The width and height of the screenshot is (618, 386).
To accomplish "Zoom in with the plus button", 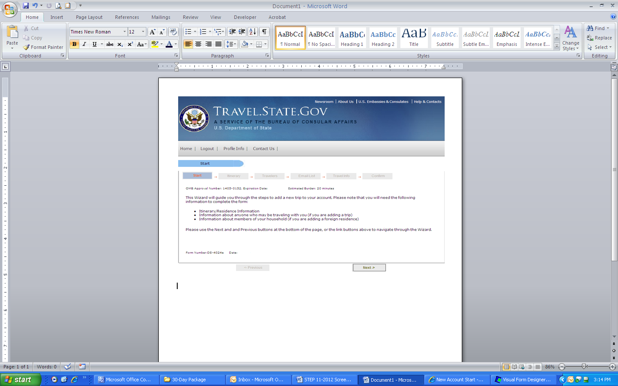I will pos(612,367).
